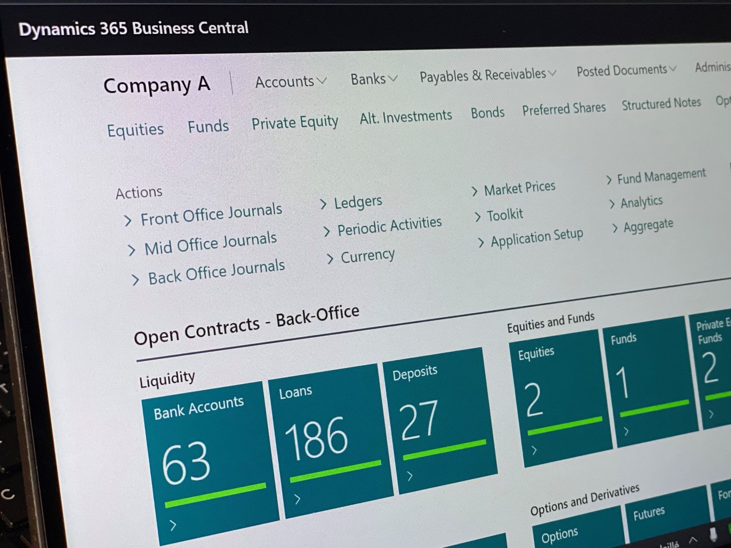This screenshot has height=548, width=731.
Task: Click the chevron arrow on Funds tile
Action: coord(626,432)
